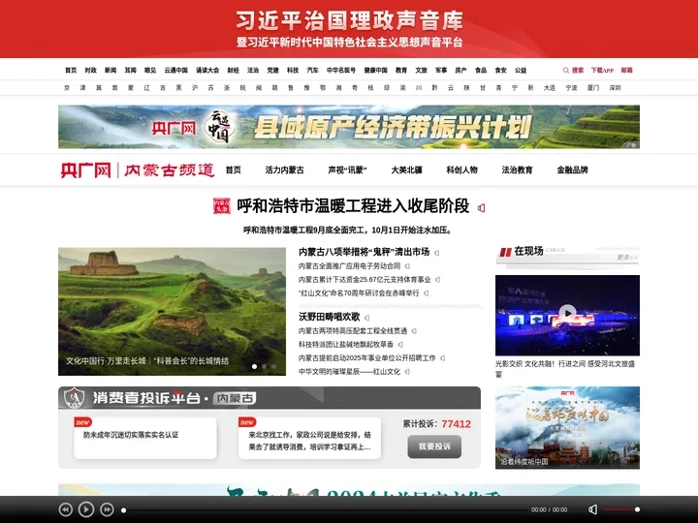Screen dimensions: 698x523
Task: Open the 大连 regional link
Action: click(x=550, y=88)
